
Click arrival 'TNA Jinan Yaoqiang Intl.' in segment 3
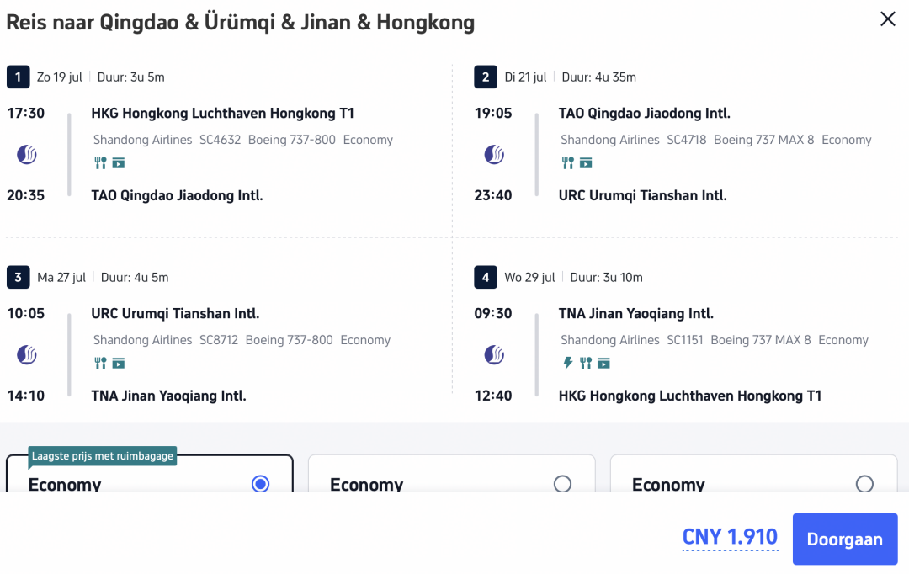[168, 396]
